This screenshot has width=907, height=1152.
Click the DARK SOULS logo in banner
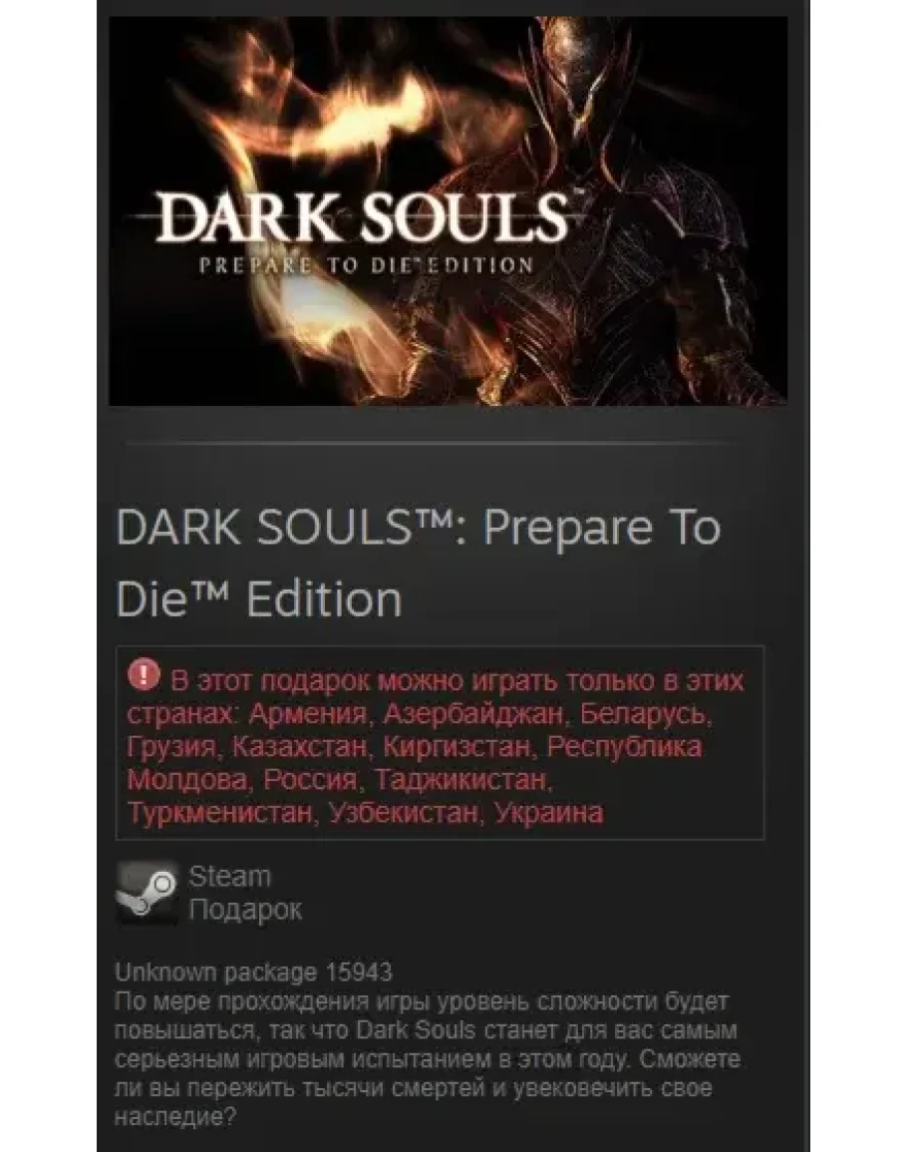[362, 218]
